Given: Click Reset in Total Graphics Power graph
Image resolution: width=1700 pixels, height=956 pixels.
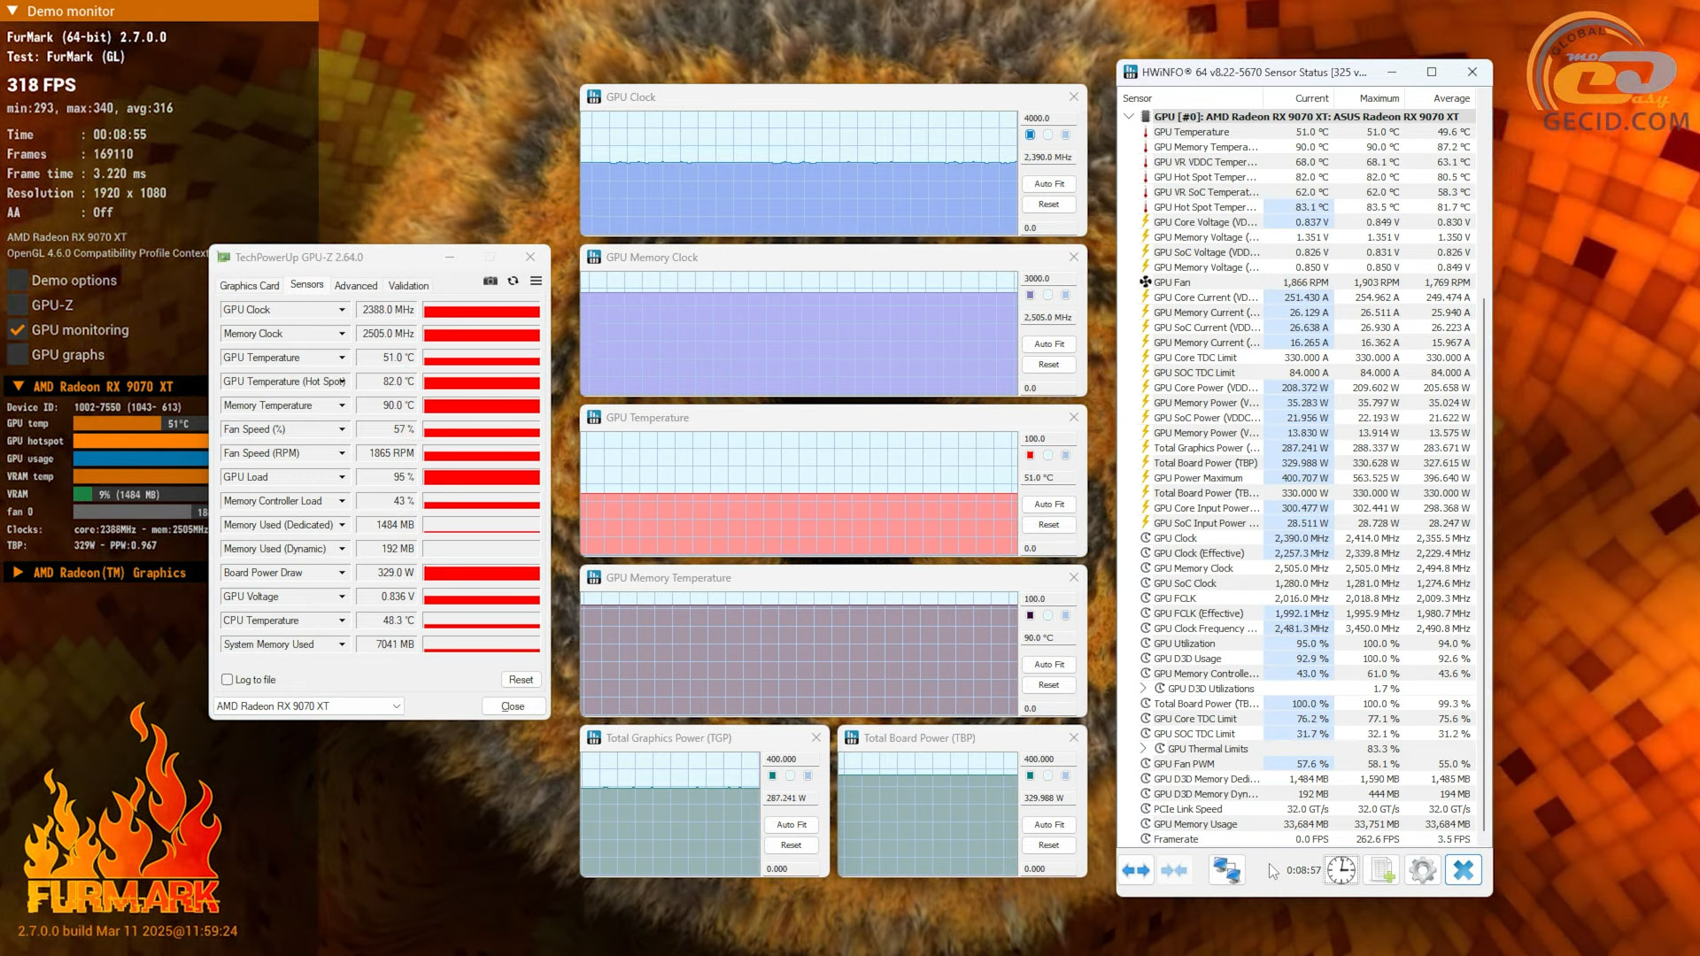Looking at the screenshot, I should tap(792, 845).
